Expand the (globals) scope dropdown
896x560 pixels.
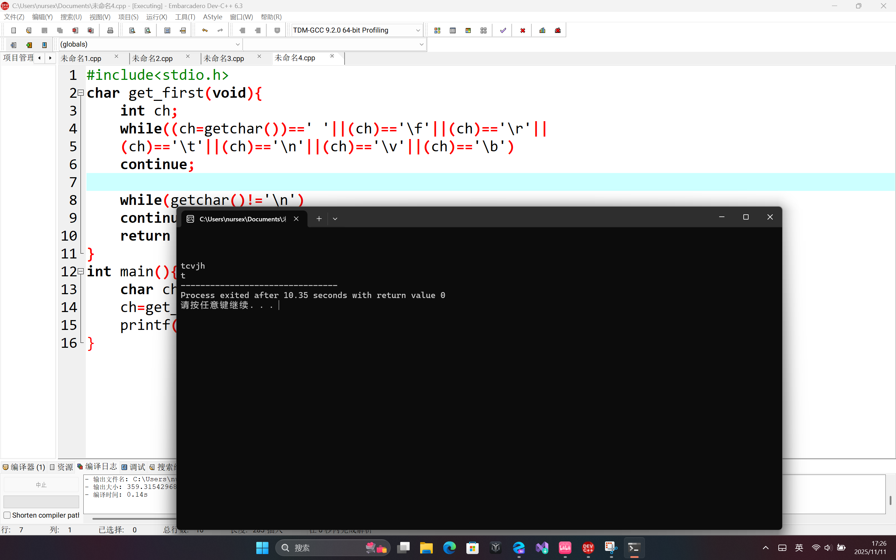[238, 44]
